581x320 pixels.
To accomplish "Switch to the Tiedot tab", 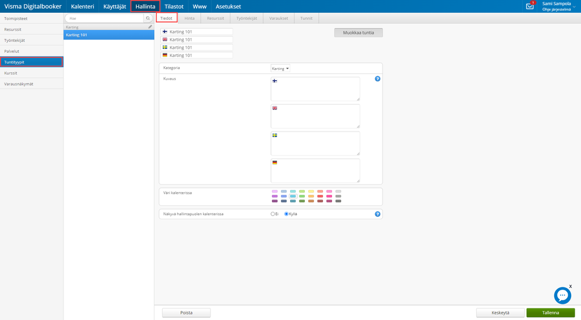I will [166, 18].
